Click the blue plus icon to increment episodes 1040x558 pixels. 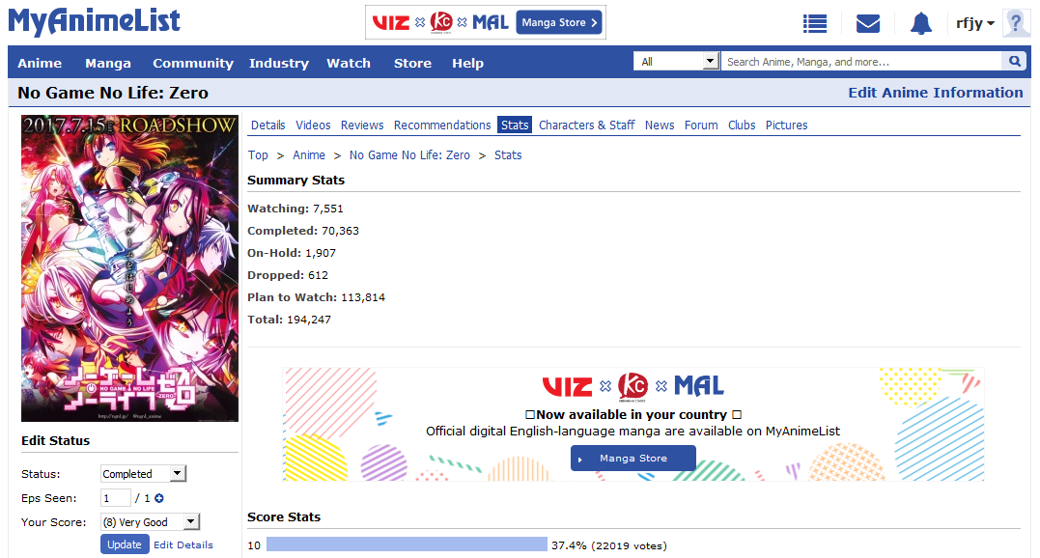pos(159,498)
